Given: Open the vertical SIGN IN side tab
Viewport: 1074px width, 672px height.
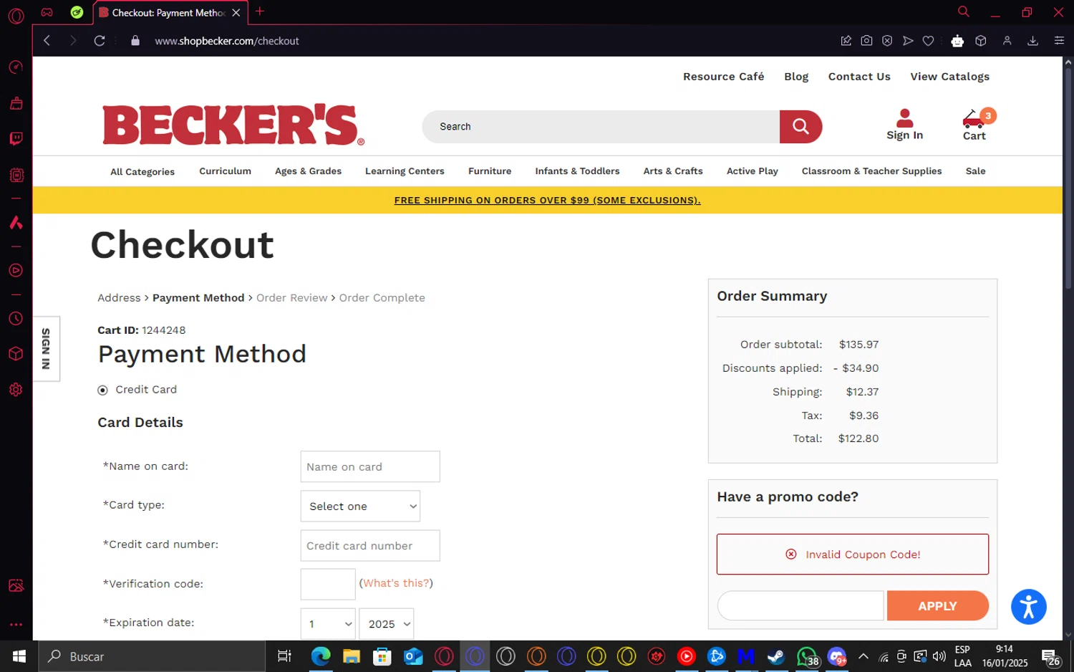Looking at the screenshot, I should 47,349.
